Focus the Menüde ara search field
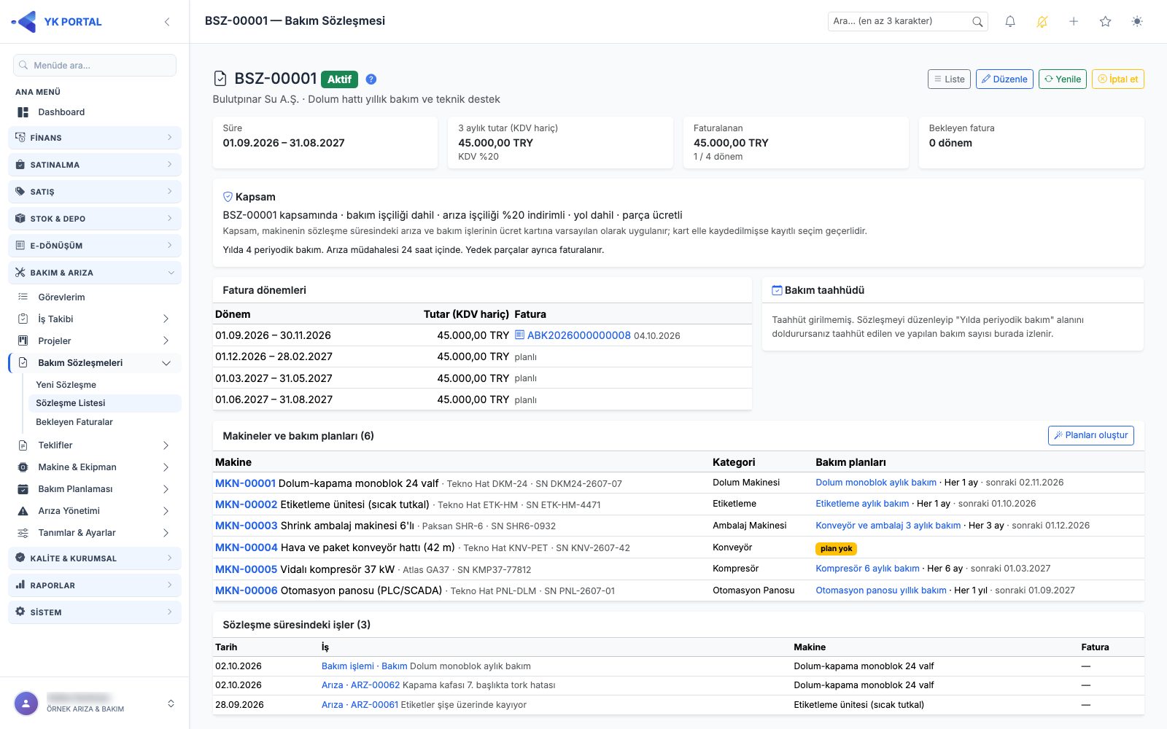Screen dimensions: 1167x729 (95, 66)
